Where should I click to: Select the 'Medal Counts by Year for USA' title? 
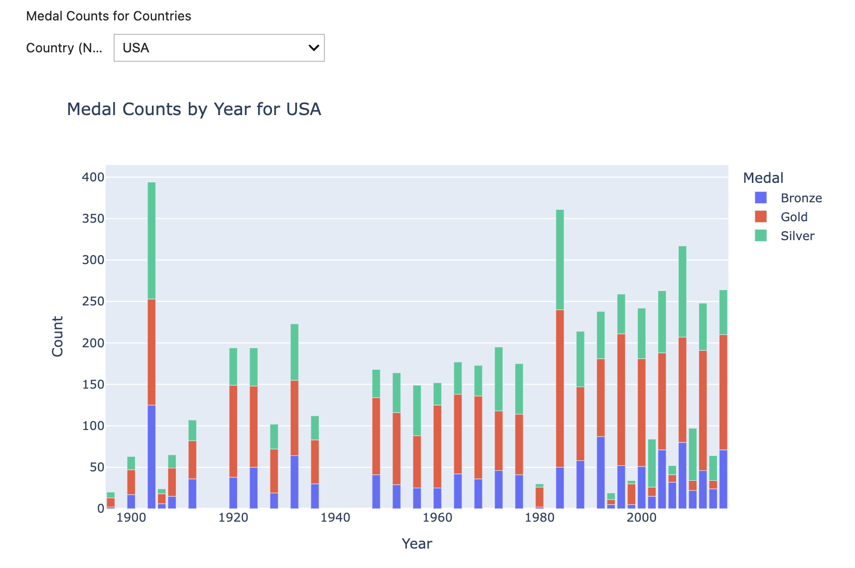(194, 109)
